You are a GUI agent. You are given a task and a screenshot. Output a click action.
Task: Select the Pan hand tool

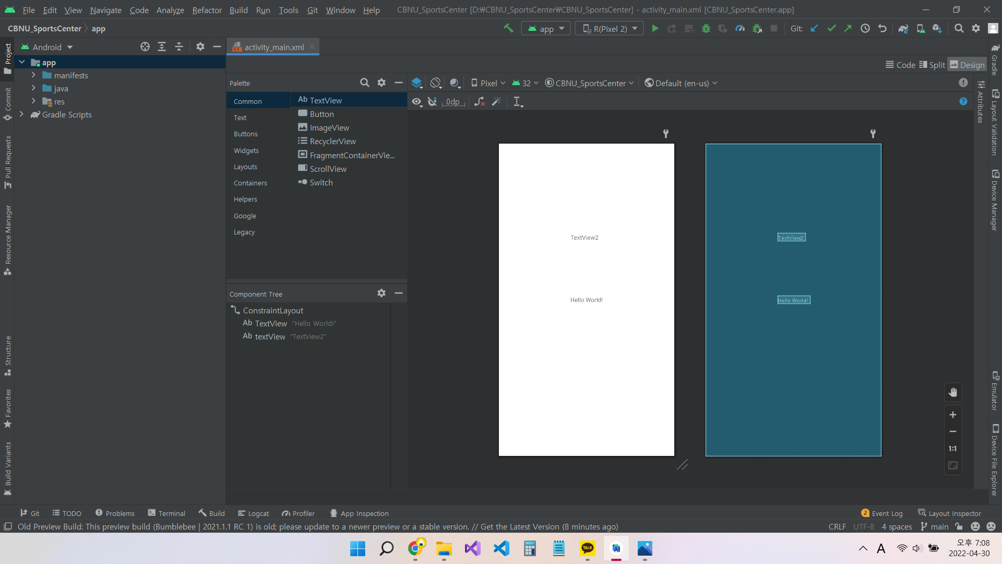(x=953, y=393)
